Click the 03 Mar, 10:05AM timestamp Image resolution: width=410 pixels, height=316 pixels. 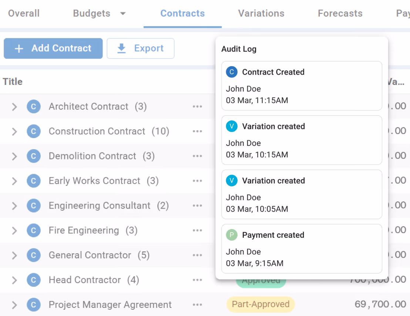pos(257,209)
